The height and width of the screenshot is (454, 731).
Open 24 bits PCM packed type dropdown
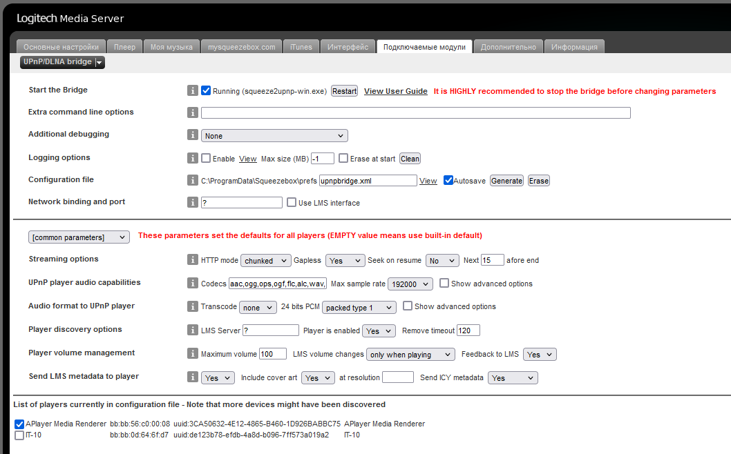tap(359, 307)
